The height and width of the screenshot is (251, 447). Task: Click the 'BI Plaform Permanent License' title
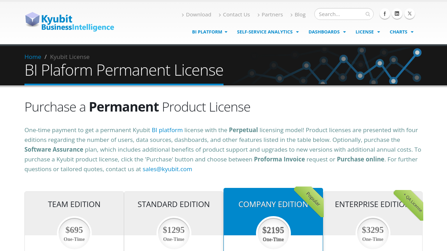click(124, 70)
